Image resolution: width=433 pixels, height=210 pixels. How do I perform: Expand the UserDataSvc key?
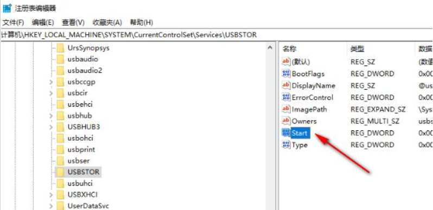coord(51,206)
